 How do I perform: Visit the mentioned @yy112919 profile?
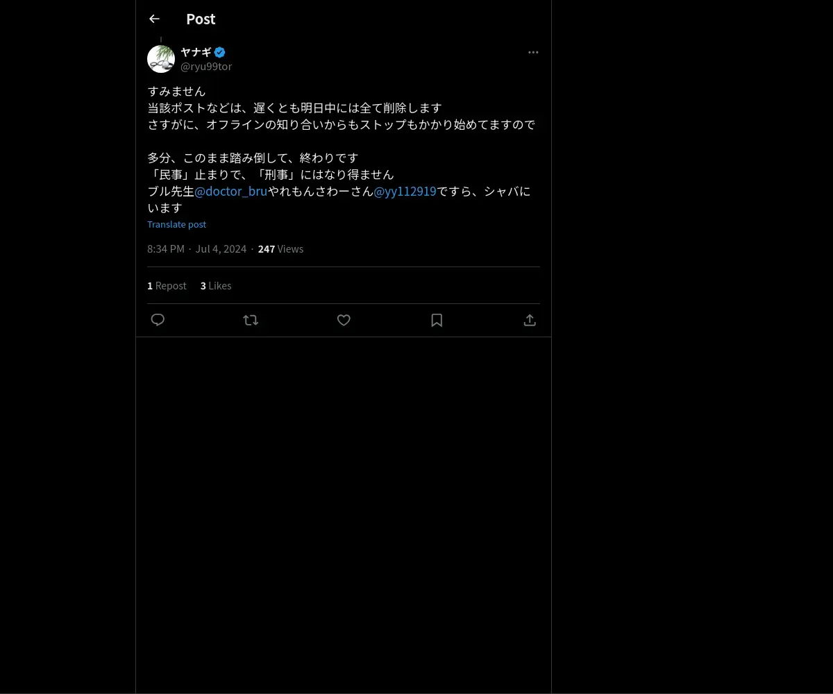coord(405,192)
